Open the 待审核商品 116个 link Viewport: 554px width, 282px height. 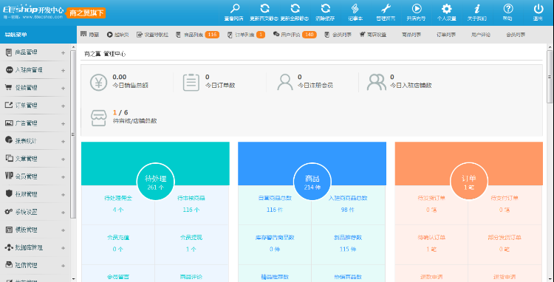(x=191, y=204)
